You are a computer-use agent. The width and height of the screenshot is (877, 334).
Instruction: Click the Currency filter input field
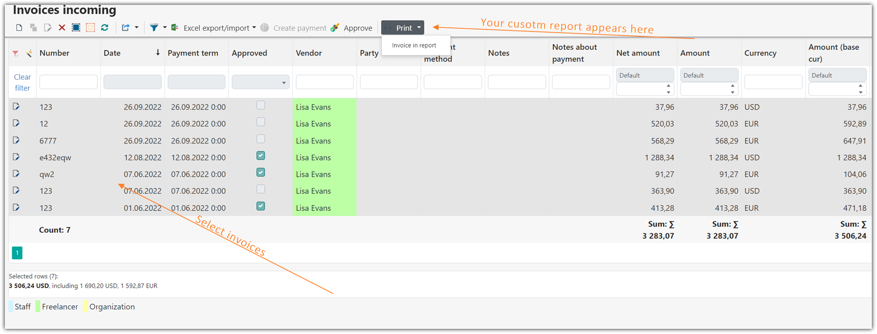click(773, 82)
